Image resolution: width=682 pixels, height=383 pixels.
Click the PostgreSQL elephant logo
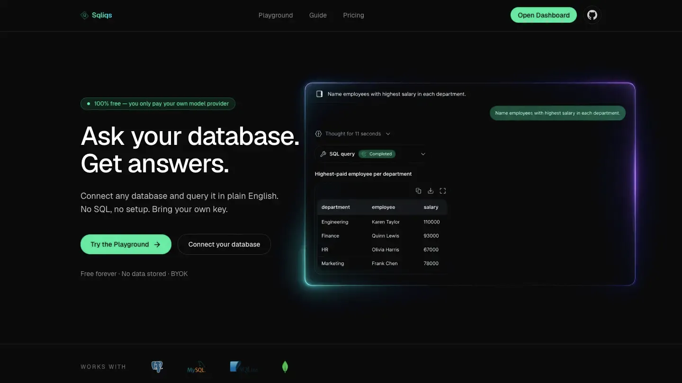pyautogui.click(x=157, y=366)
